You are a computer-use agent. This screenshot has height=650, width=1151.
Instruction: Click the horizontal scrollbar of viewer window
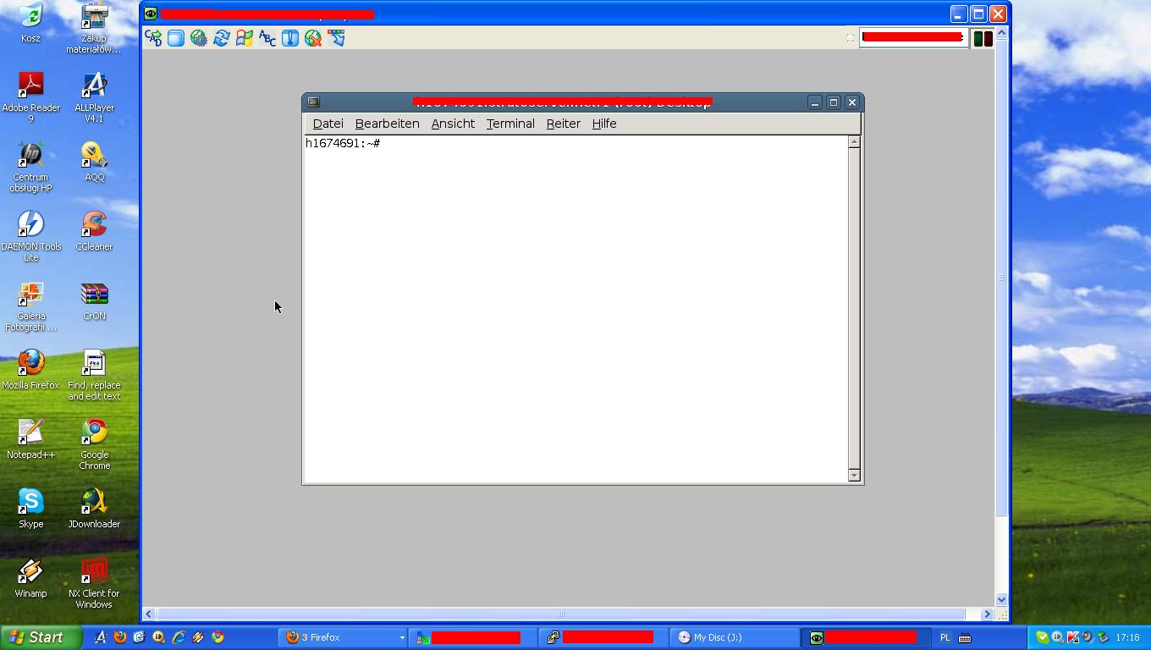(559, 614)
